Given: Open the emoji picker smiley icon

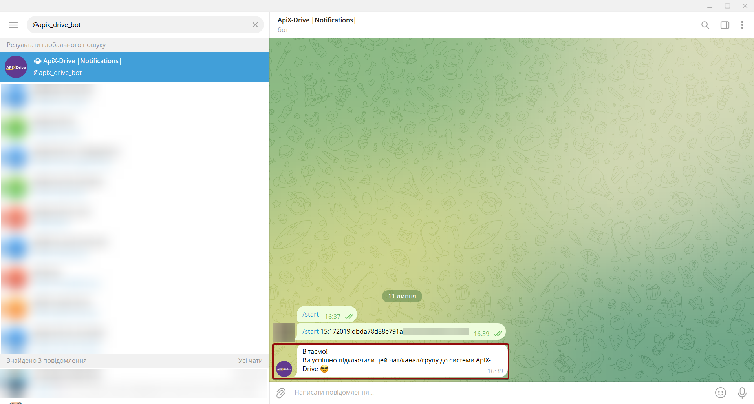Looking at the screenshot, I should click(x=721, y=393).
